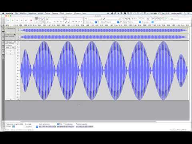192x144 pixels.
Task: Click the Paste icon in edit toolbar
Action: [129, 19]
